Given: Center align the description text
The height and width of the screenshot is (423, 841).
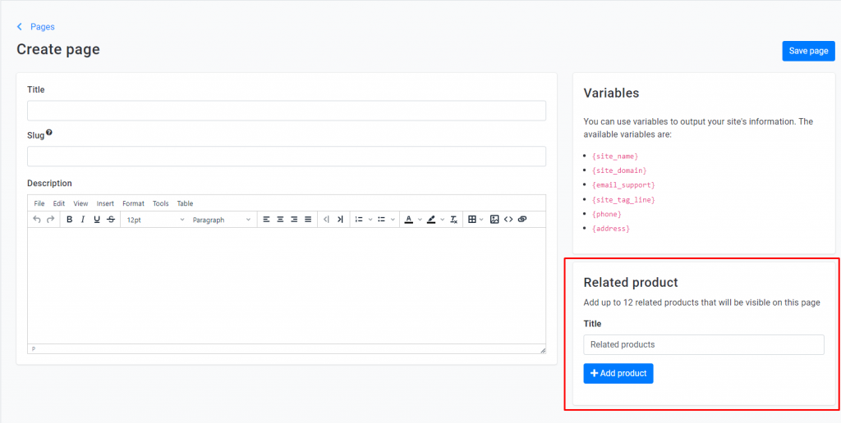Looking at the screenshot, I should tap(280, 220).
